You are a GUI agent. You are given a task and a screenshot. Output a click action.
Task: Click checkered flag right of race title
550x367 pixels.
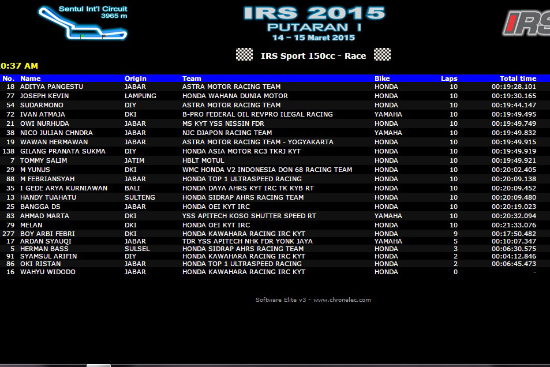tap(382, 55)
